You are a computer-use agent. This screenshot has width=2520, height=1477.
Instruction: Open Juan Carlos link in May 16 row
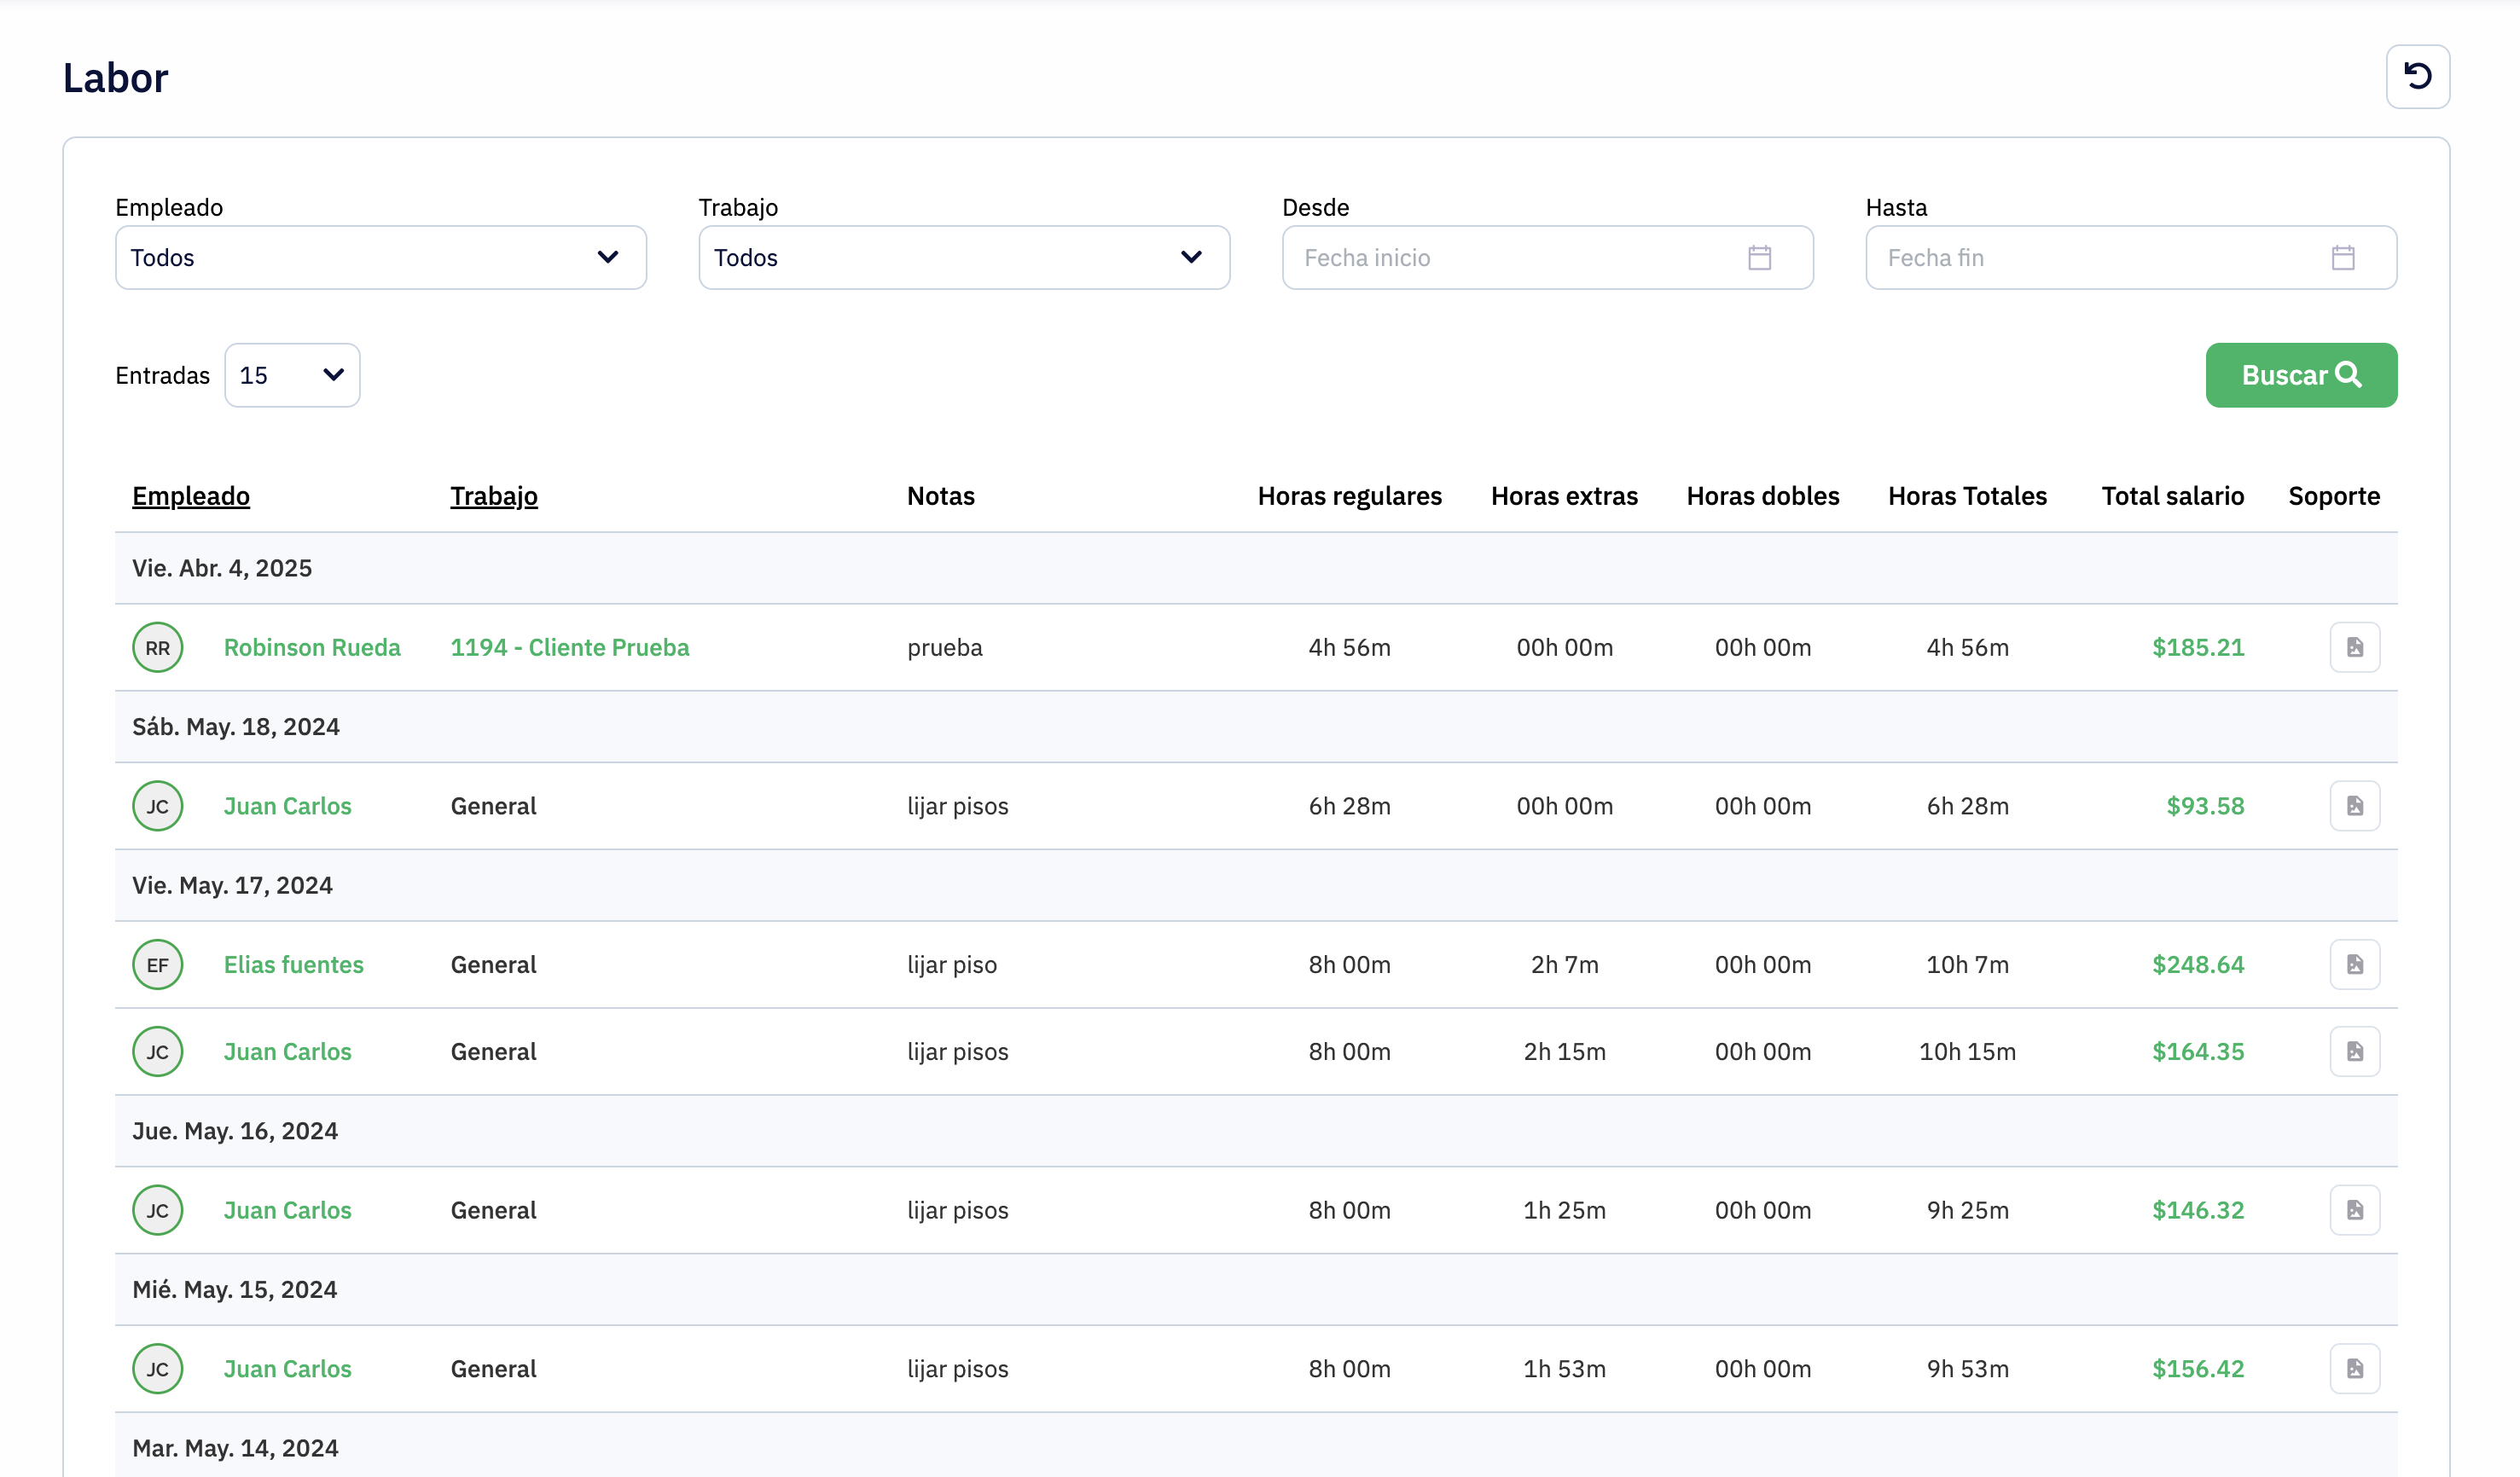coord(288,1211)
